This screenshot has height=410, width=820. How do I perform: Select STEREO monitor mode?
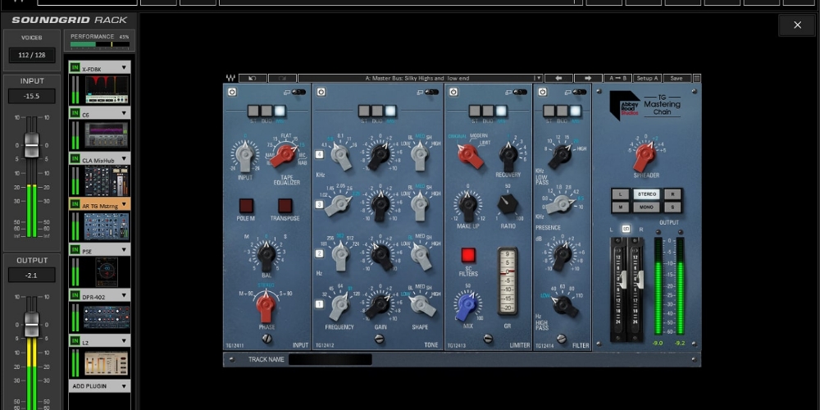point(646,194)
